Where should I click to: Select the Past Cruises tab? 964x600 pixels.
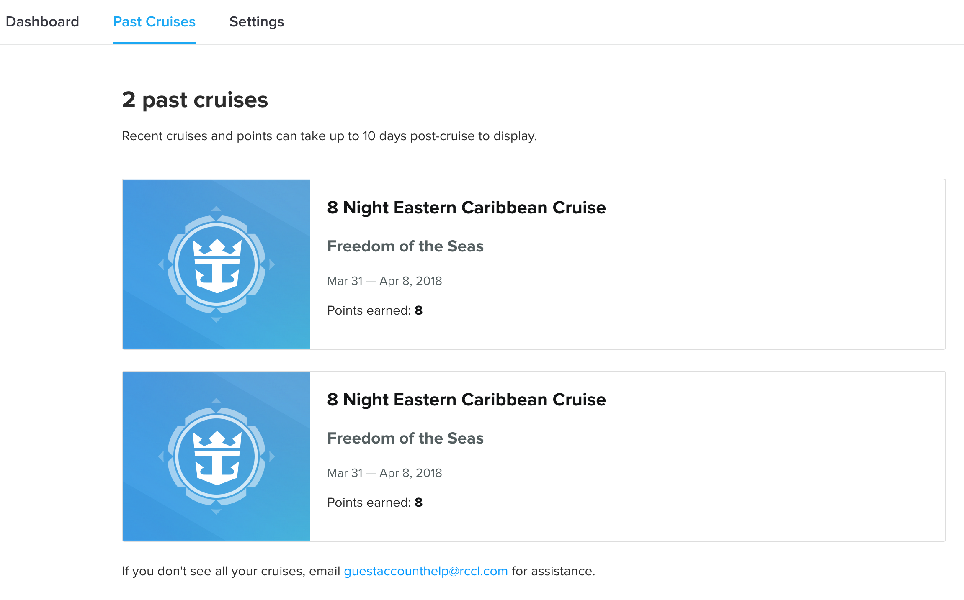tap(154, 22)
